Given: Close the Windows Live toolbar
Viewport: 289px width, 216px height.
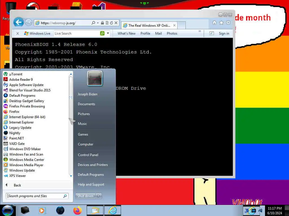Looking at the screenshot, I should coord(17,33).
